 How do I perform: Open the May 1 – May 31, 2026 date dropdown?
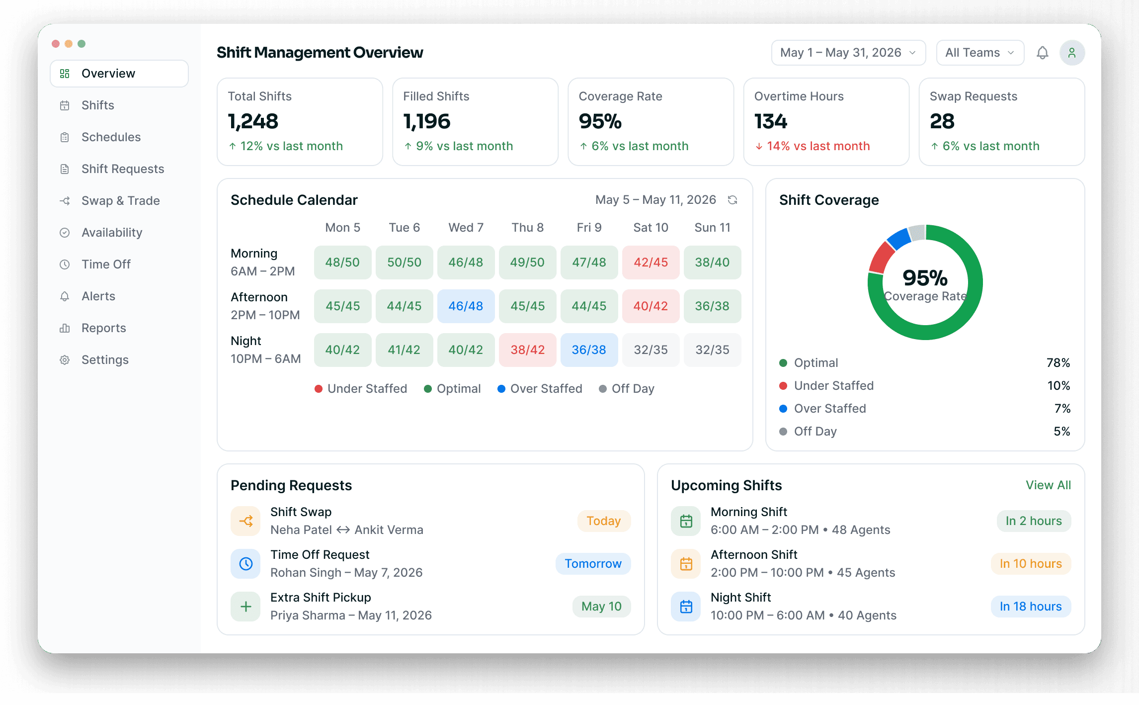848,53
